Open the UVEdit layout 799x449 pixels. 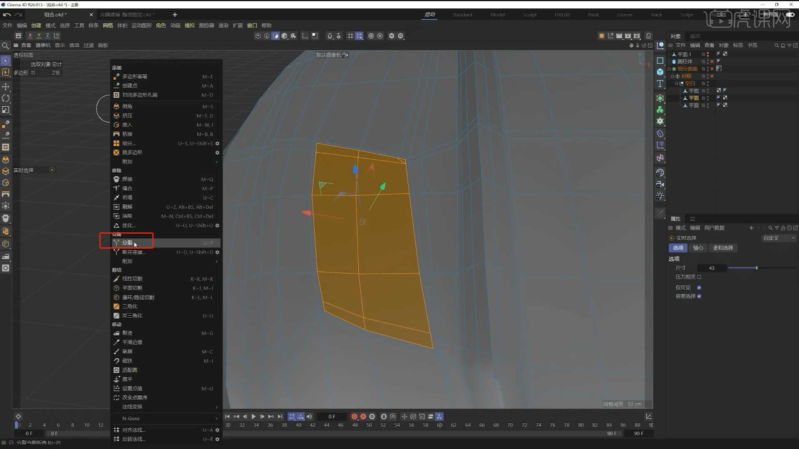pos(562,15)
